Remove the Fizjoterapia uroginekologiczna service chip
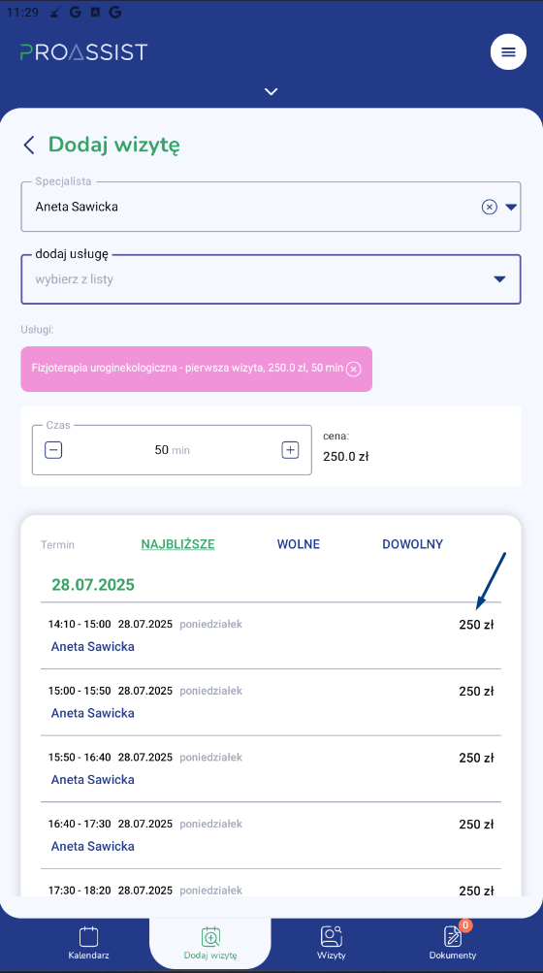Image resolution: width=543 pixels, height=973 pixels. click(353, 370)
